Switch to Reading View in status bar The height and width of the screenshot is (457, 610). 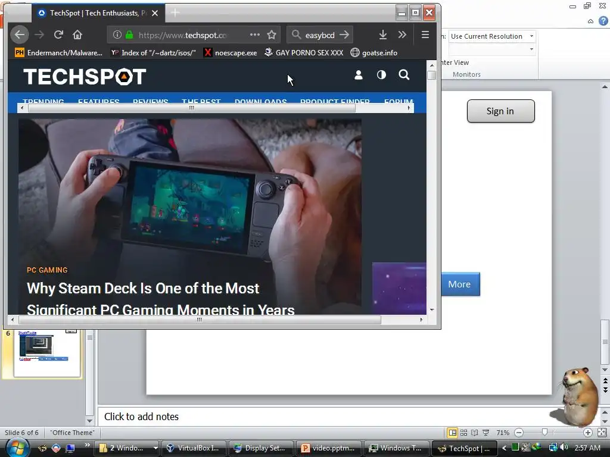coord(475,433)
